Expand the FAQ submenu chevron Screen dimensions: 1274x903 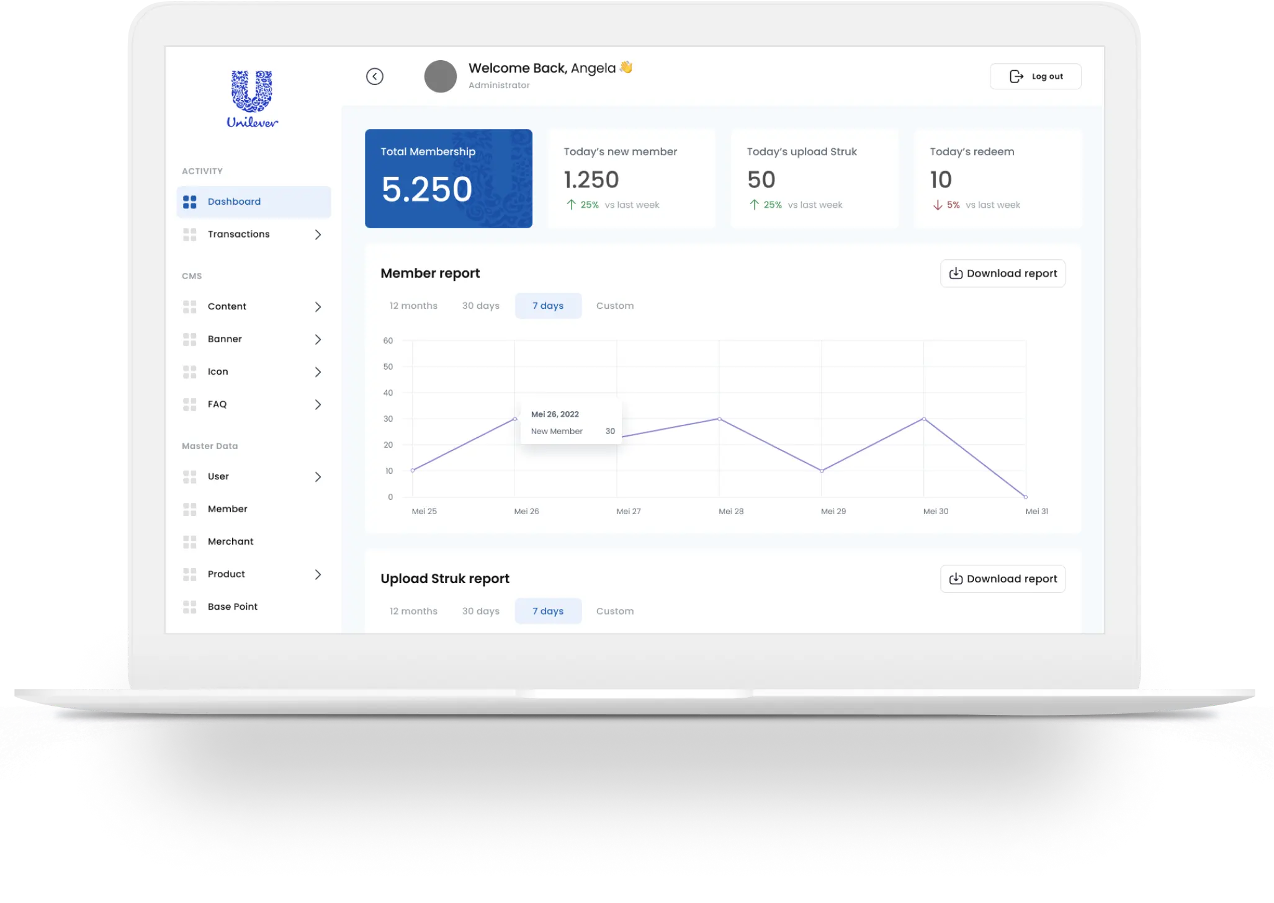[318, 404]
